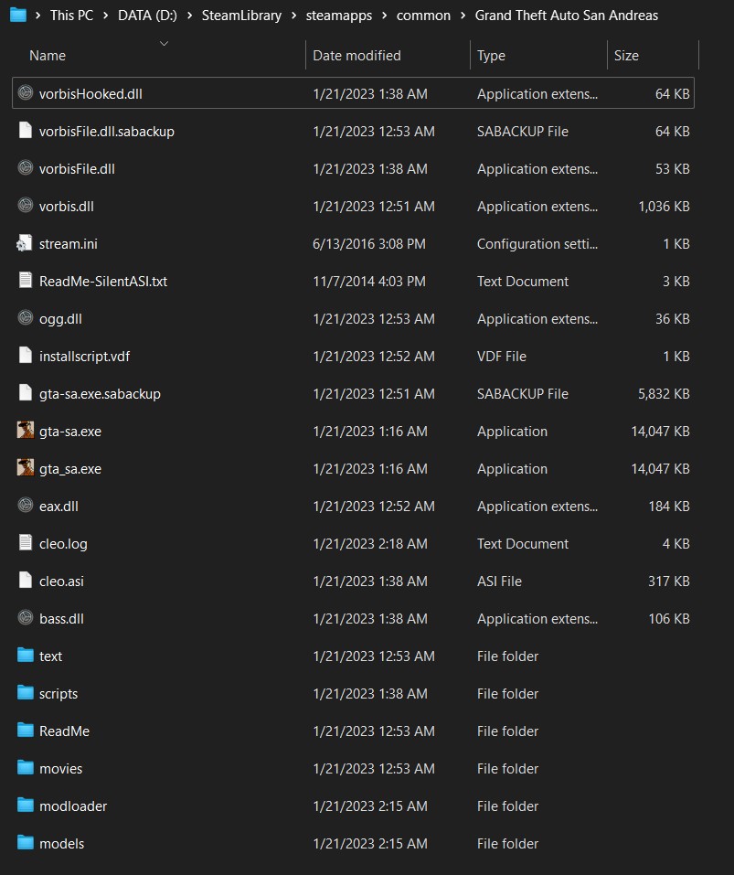
Task: Click the gta-sa.exe application icon
Action: click(x=25, y=431)
